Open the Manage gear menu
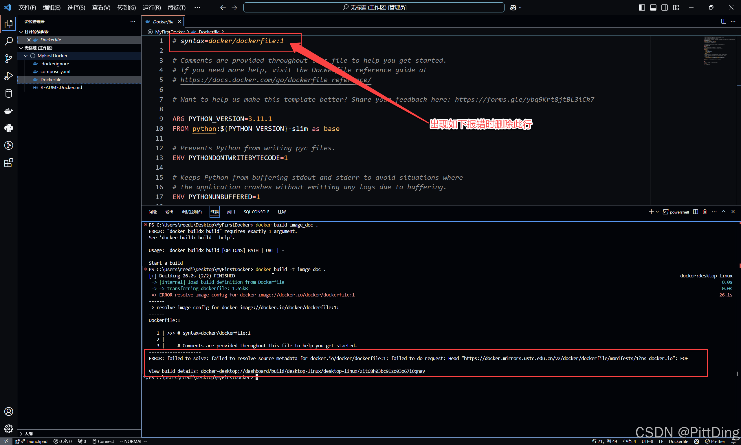Screen dimensions: 741x445 [9, 429]
